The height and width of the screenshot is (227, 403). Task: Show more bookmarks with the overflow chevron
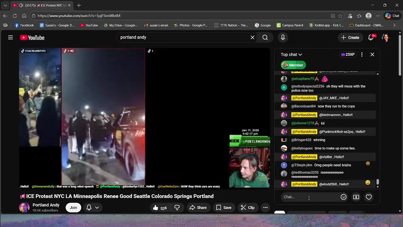point(394,25)
